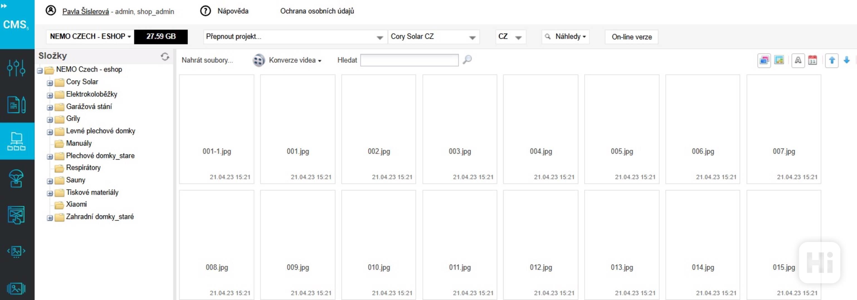The width and height of the screenshot is (857, 300).
Task: Refresh the Složky folder tree
Action: [x=165, y=57]
